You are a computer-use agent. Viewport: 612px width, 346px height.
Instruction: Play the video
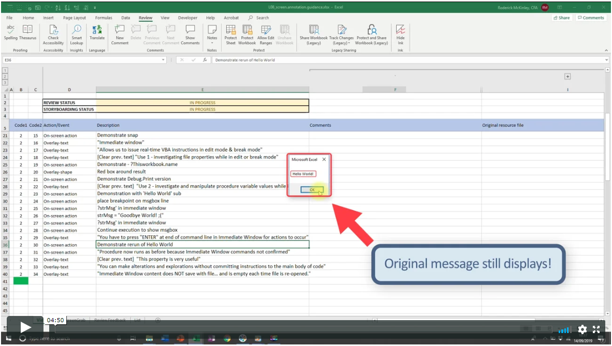pyautogui.click(x=25, y=327)
